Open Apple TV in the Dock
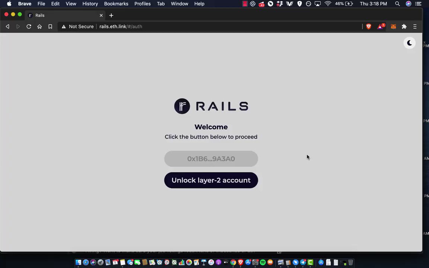The width and height of the screenshot is (429, 268). click(226, 262)
